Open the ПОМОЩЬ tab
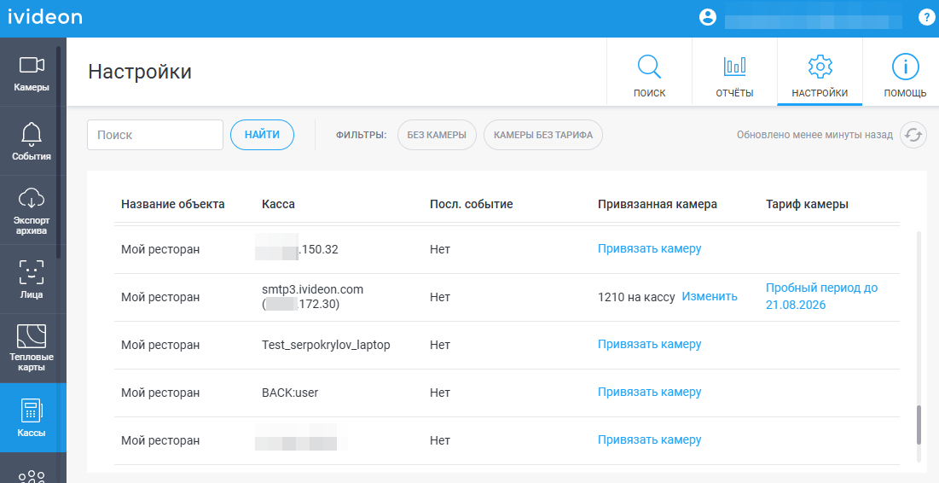The image size is (939, 483). (x=905, y=72)
